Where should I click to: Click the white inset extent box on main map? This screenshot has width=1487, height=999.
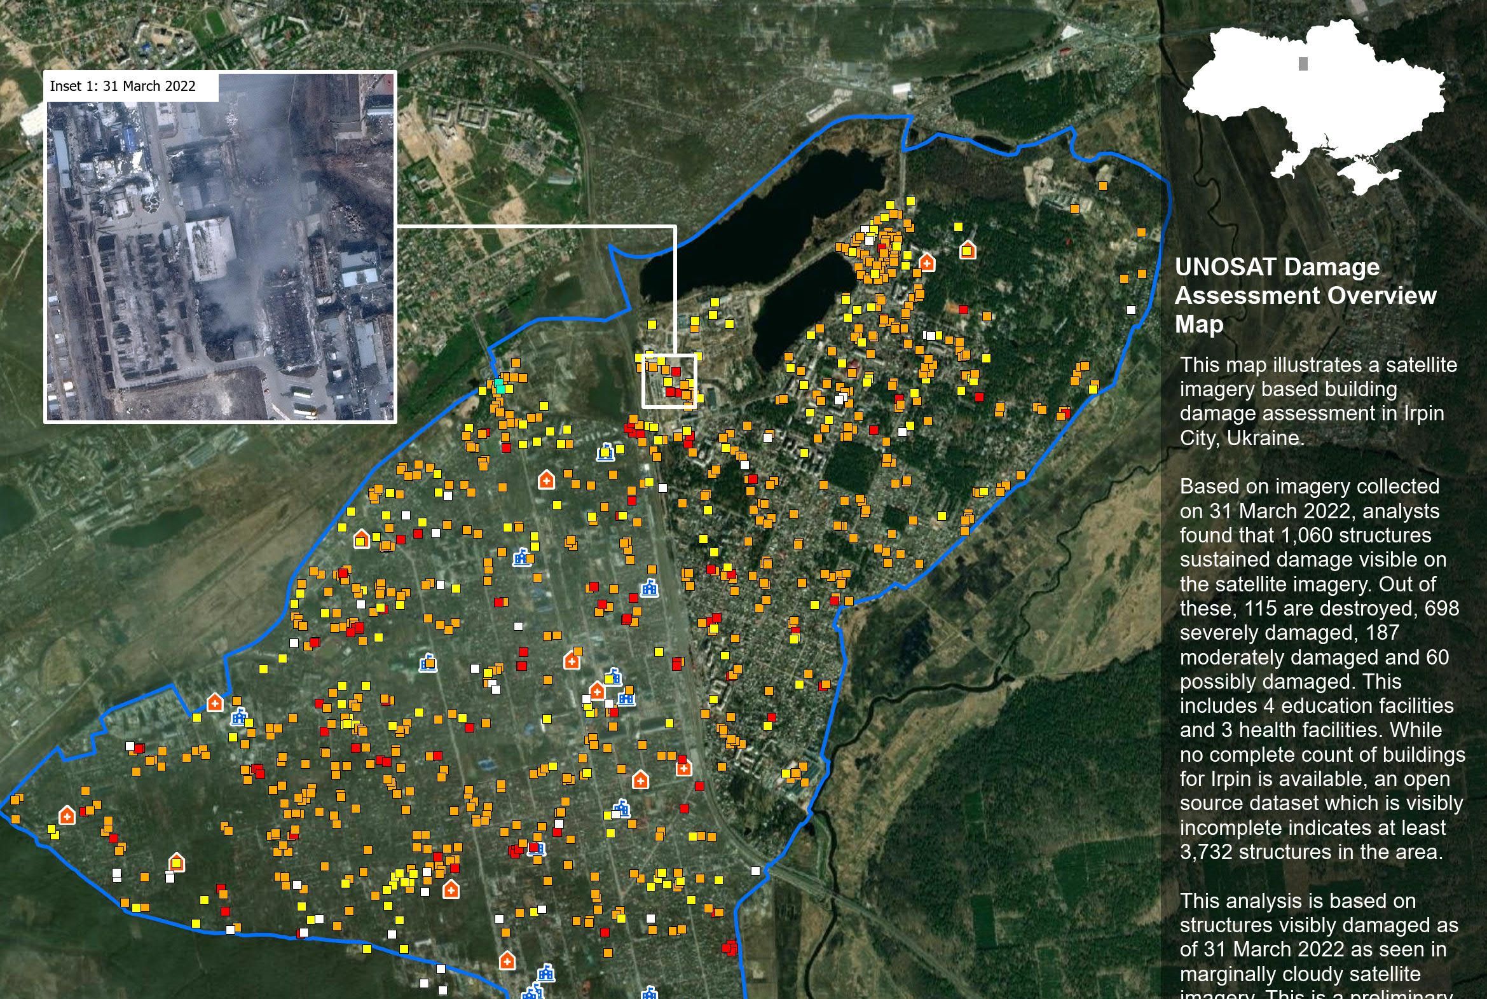pyautogui.click(x=669, y=380)
